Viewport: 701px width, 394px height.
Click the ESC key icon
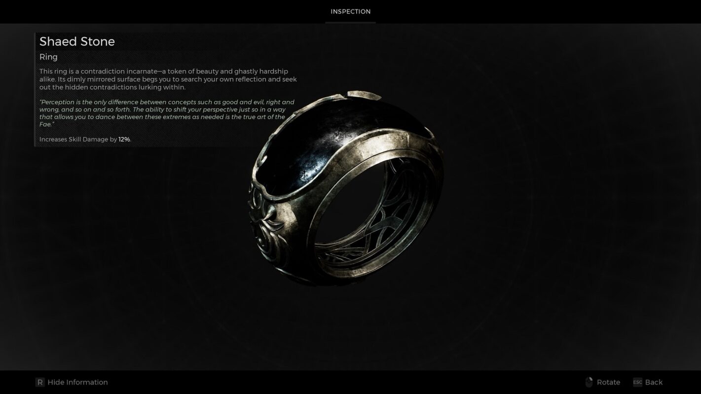pyautogui.click(x=637, y=382)
